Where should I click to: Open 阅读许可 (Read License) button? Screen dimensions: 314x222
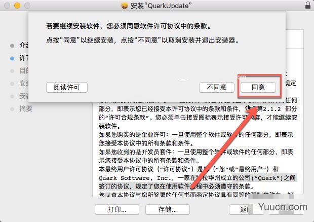[x=67, y=87]
